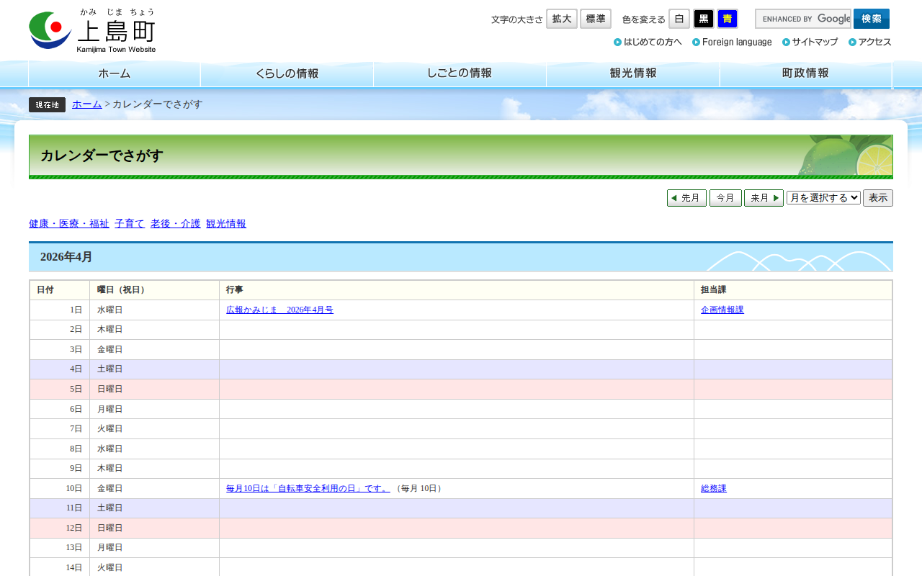Click the 12日 date cell

click(60, 528)
